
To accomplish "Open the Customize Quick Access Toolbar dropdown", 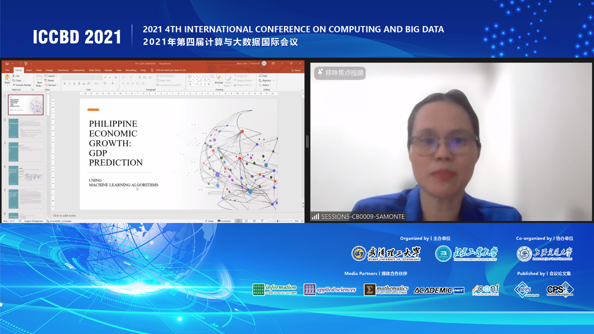I will point(31,64).
